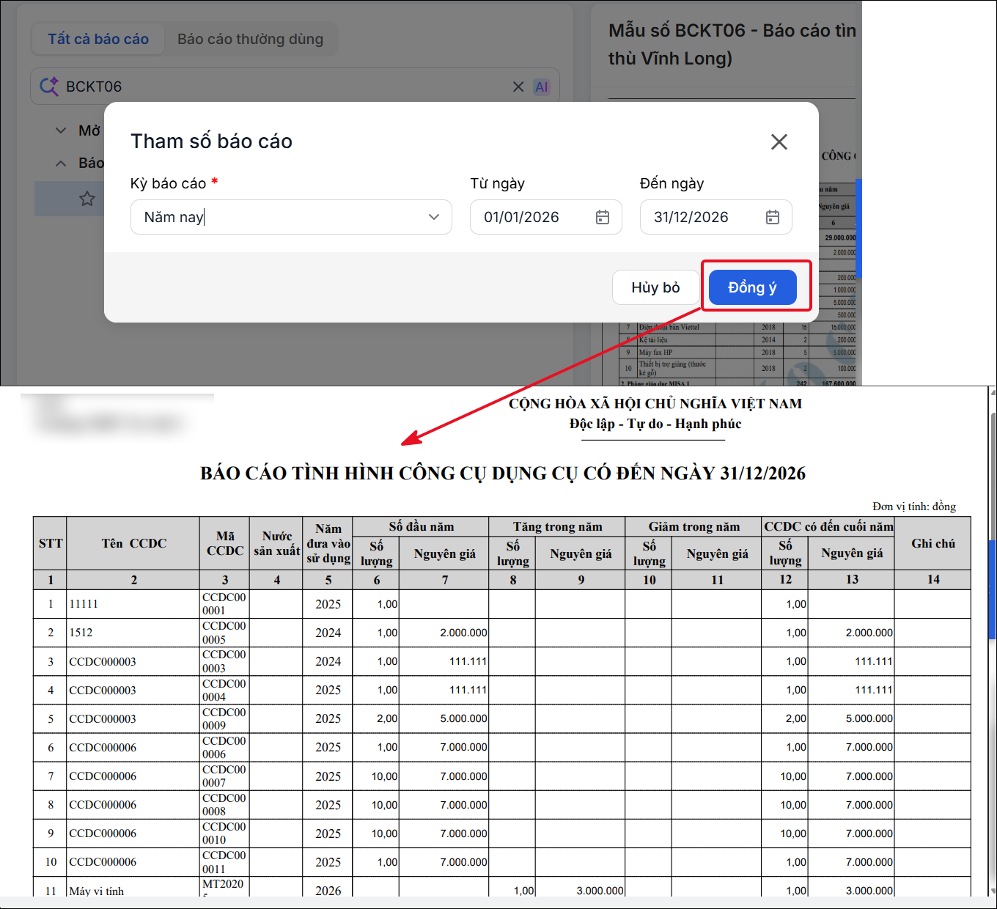Switch to Báo cáo thường dùng tab
The height and width of the screenshot is (909, 997).
coord(250,39)
